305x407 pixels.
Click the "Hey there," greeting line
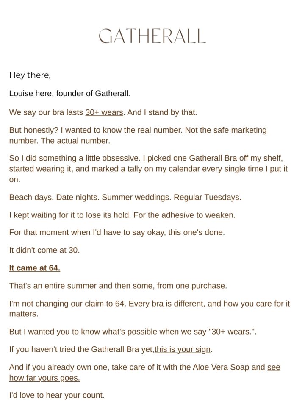tap(30, 75)
